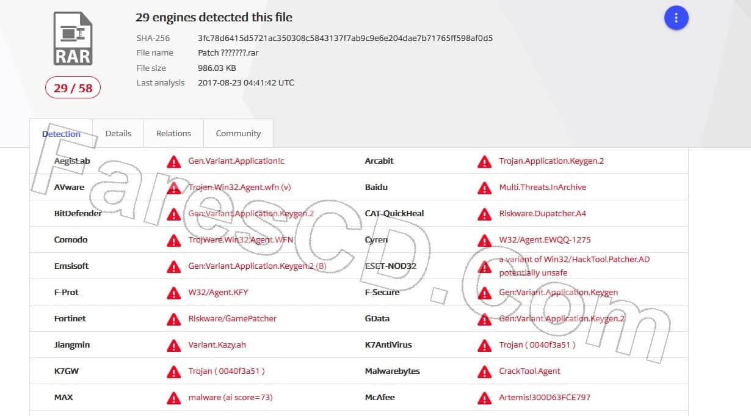
Task: Click the 'Variant.Kazy.ah' detection name
Action: pyautogui.click(x=217, y=345)
